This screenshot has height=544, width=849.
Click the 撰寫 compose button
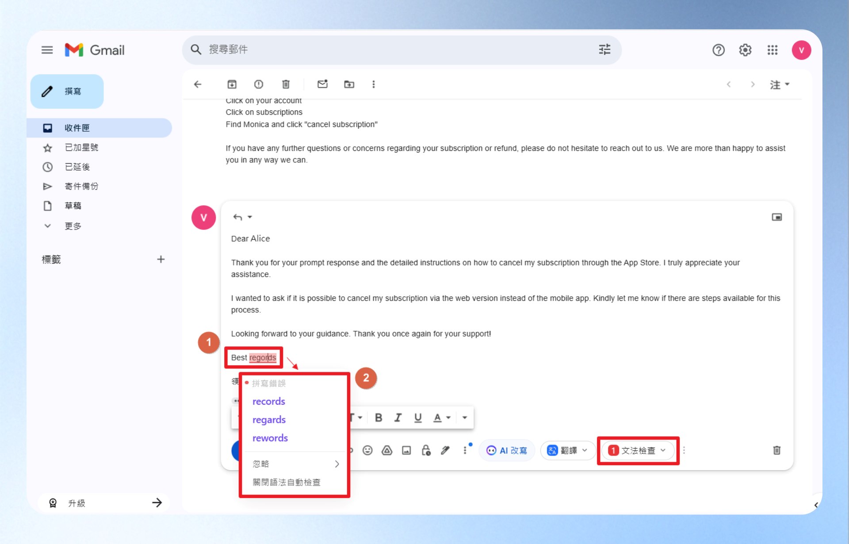[x=67, y=91]
